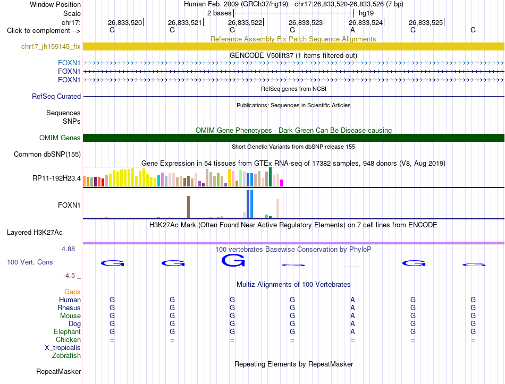
Task: Click the RP11-192H23.4 label
Action: point(56,178)
